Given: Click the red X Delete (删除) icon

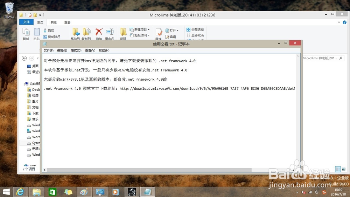Looking at the screenshot, I should [99, 32].
